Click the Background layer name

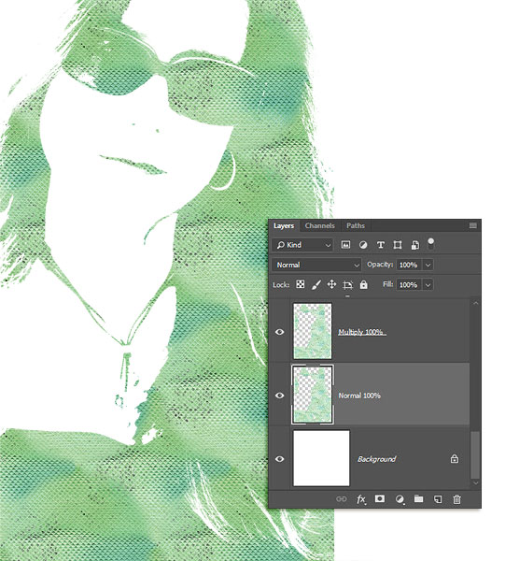(376, 459)
